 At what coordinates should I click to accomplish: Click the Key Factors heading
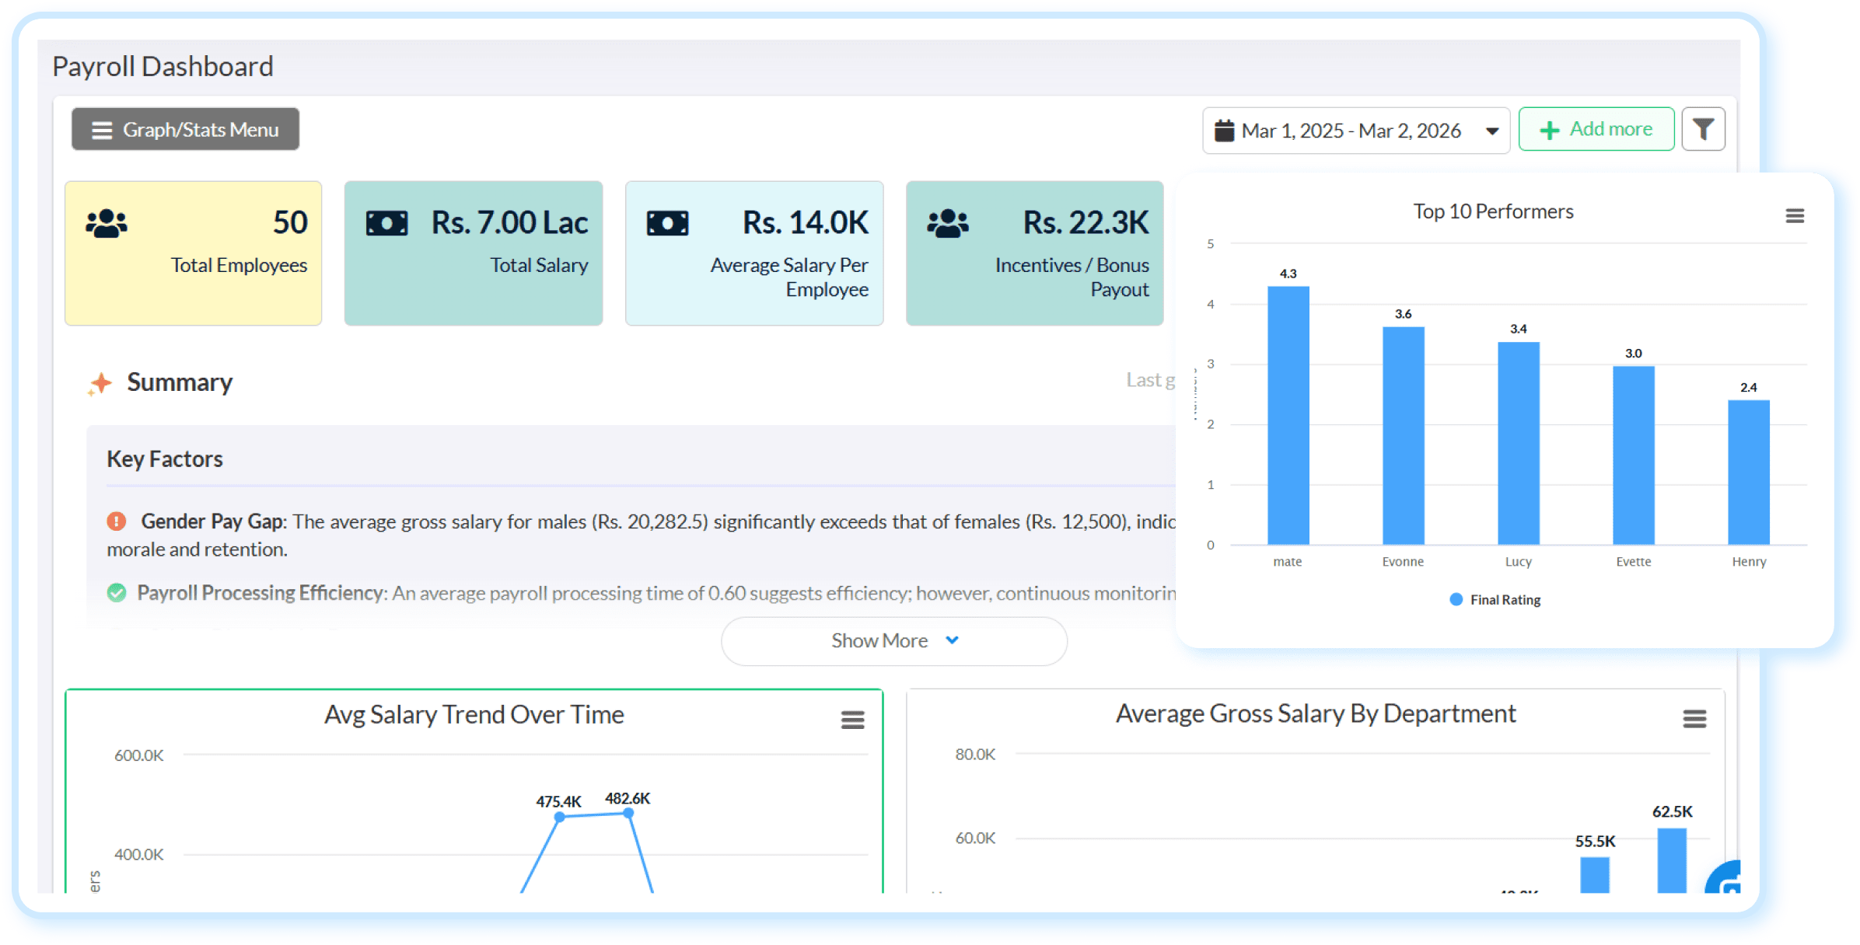165,459
